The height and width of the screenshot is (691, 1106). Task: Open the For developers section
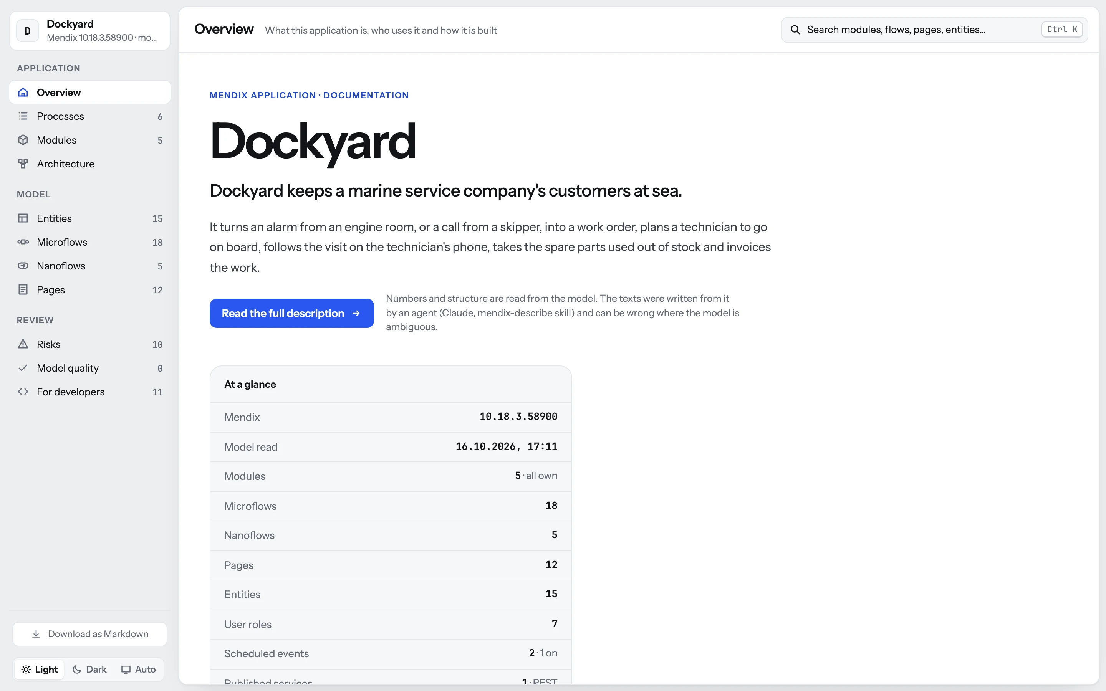click(x=89, y=392)
